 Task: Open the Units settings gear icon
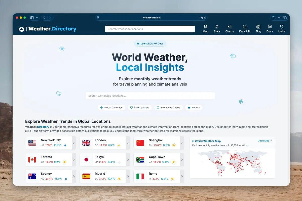(281, 27)
